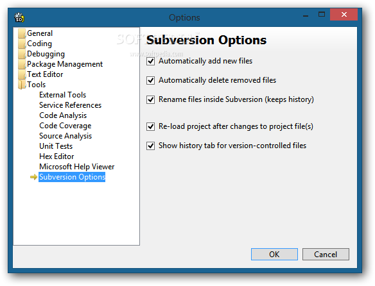This screenshot has height=286, width=375.
Task: Select the Debugging category
Action: [46, 54]
